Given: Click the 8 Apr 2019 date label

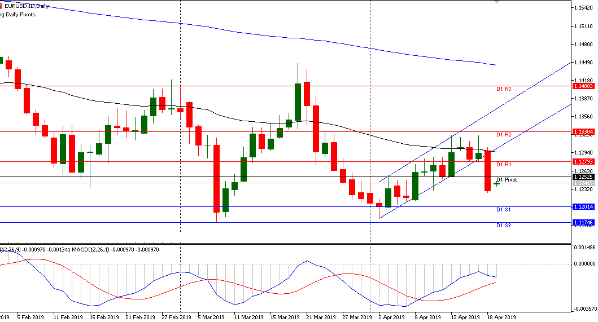Looking at the screenshot, I should tap(428, 317).
